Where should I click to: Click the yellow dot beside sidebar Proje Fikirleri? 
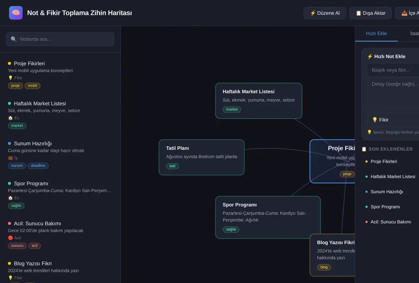point(9,64)
